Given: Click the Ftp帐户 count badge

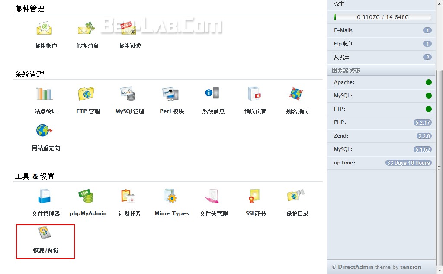Looking at the screenshot, I should [427, 44].
